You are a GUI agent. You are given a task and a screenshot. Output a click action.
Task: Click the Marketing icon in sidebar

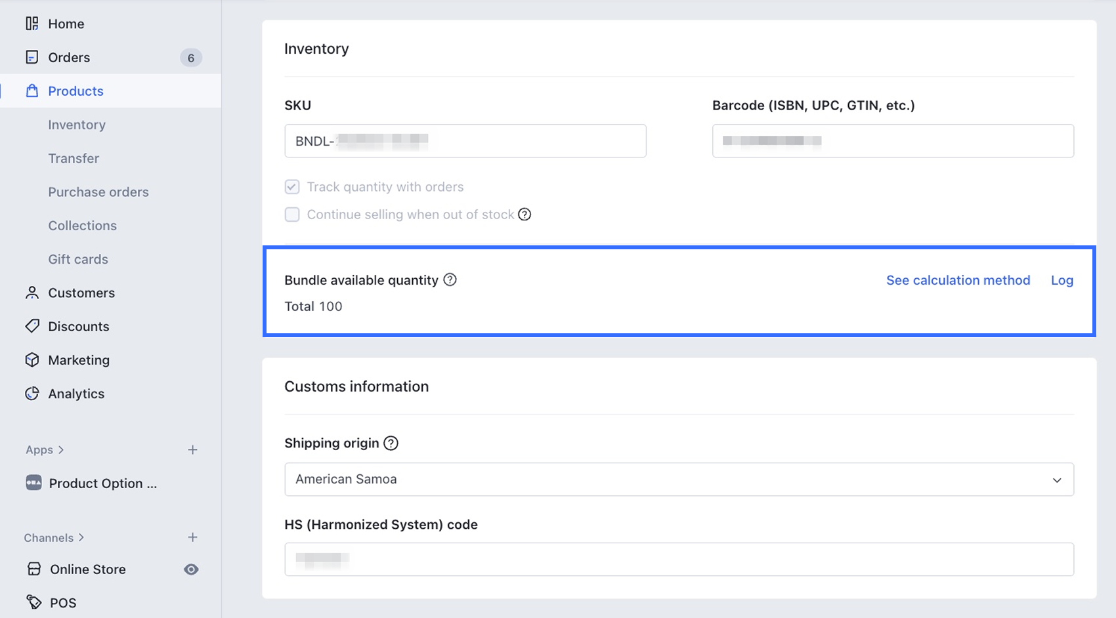(x=32, y=360)
